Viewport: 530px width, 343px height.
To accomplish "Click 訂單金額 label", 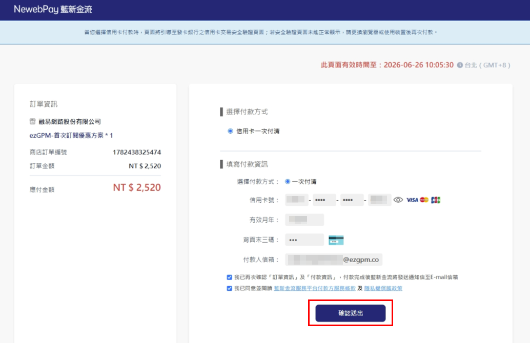I will point(42,166).
